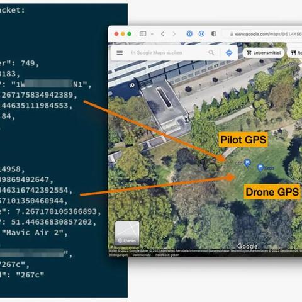Select the restaurants chip with fork icon
302x302 pixels.
295,53
